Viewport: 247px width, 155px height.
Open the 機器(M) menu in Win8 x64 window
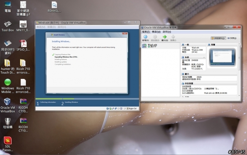point(41,27)
